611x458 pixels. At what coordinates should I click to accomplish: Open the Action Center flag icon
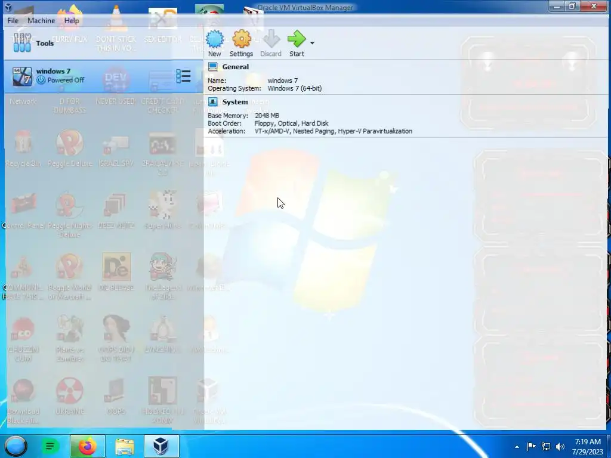click(531, 447)
